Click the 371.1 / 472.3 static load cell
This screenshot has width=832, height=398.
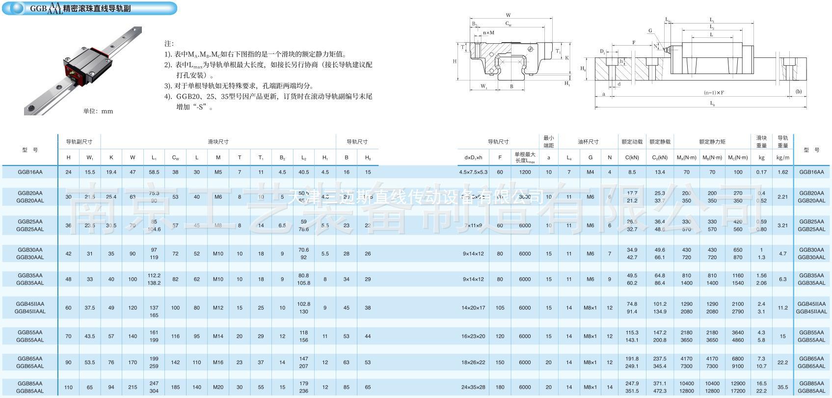pyautogui.click(x=660, y=387)
